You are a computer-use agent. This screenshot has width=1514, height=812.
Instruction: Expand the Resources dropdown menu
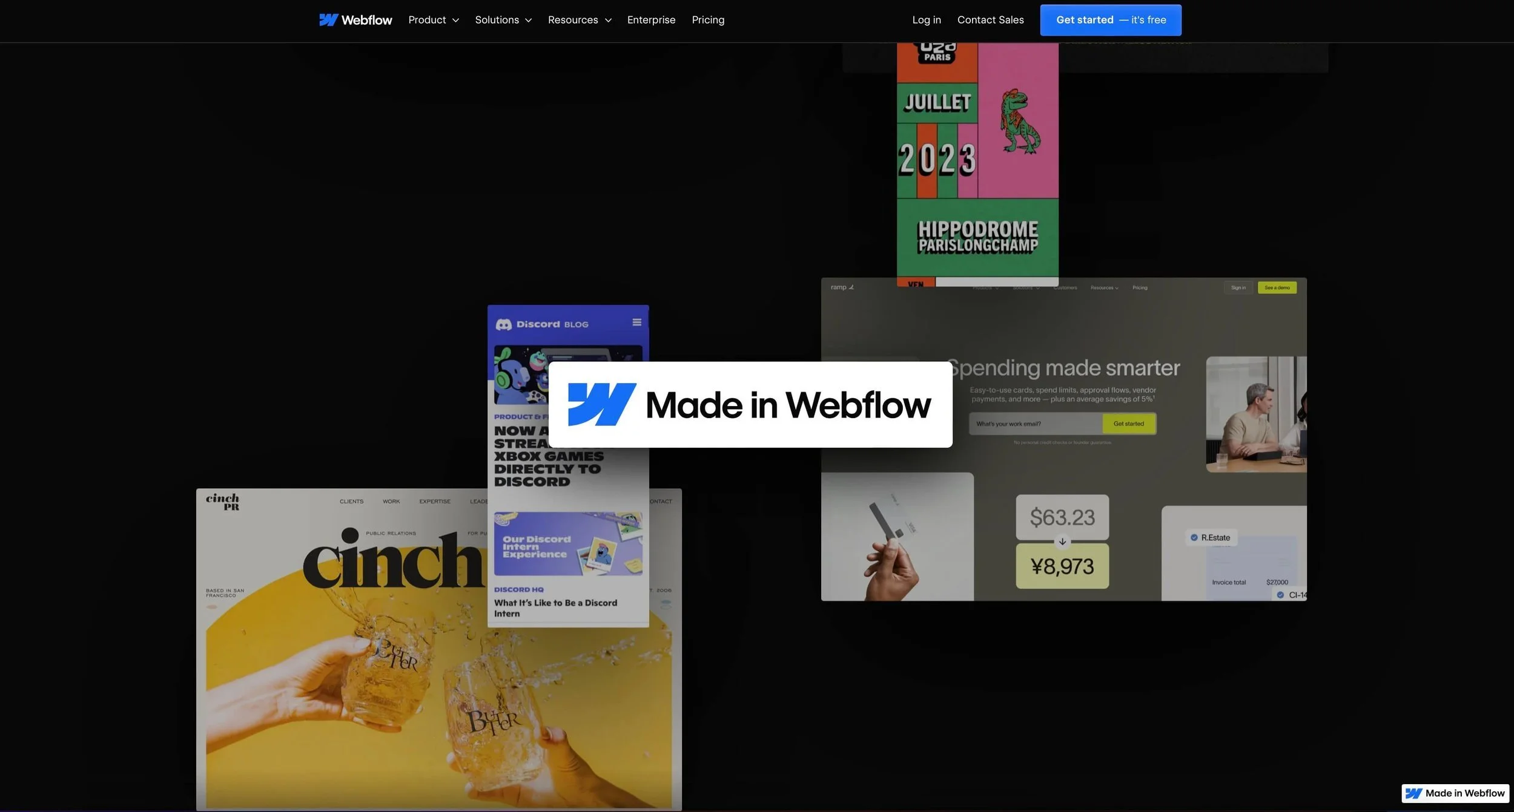tap(579, 20)
